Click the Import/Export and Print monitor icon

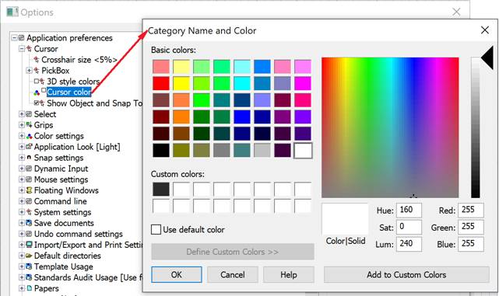(29, 245)
